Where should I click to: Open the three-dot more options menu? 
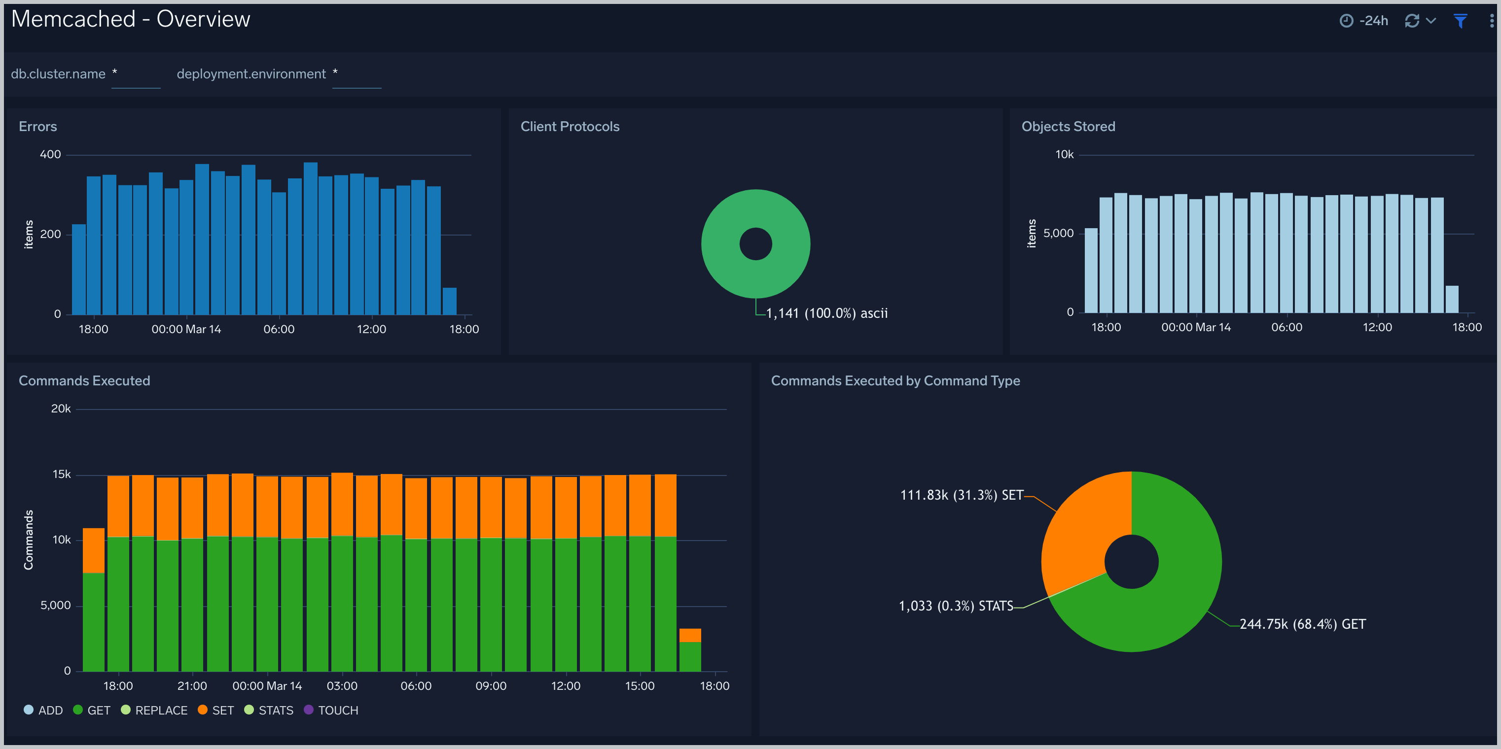(x=1492, y=21)
